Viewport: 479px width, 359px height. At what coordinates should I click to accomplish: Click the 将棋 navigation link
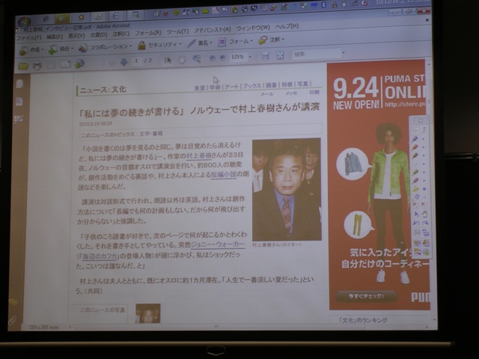pyautogui.click(x=287, y=85)
